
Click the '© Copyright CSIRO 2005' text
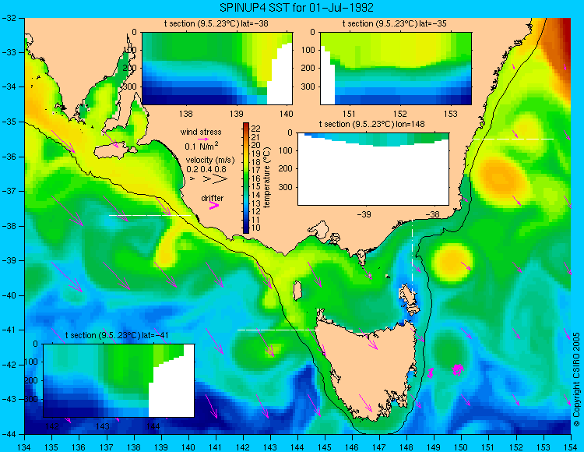coord(576,380)
